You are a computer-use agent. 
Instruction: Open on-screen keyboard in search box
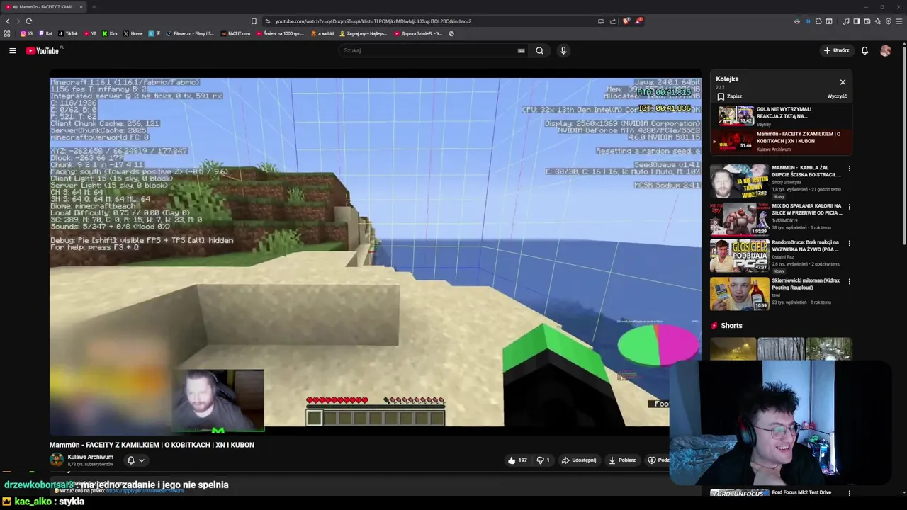[521, 50]
